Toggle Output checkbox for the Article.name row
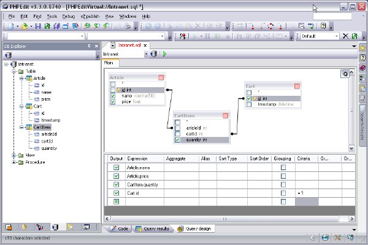Viewport: 368px width, 245px height. point(116,168)
